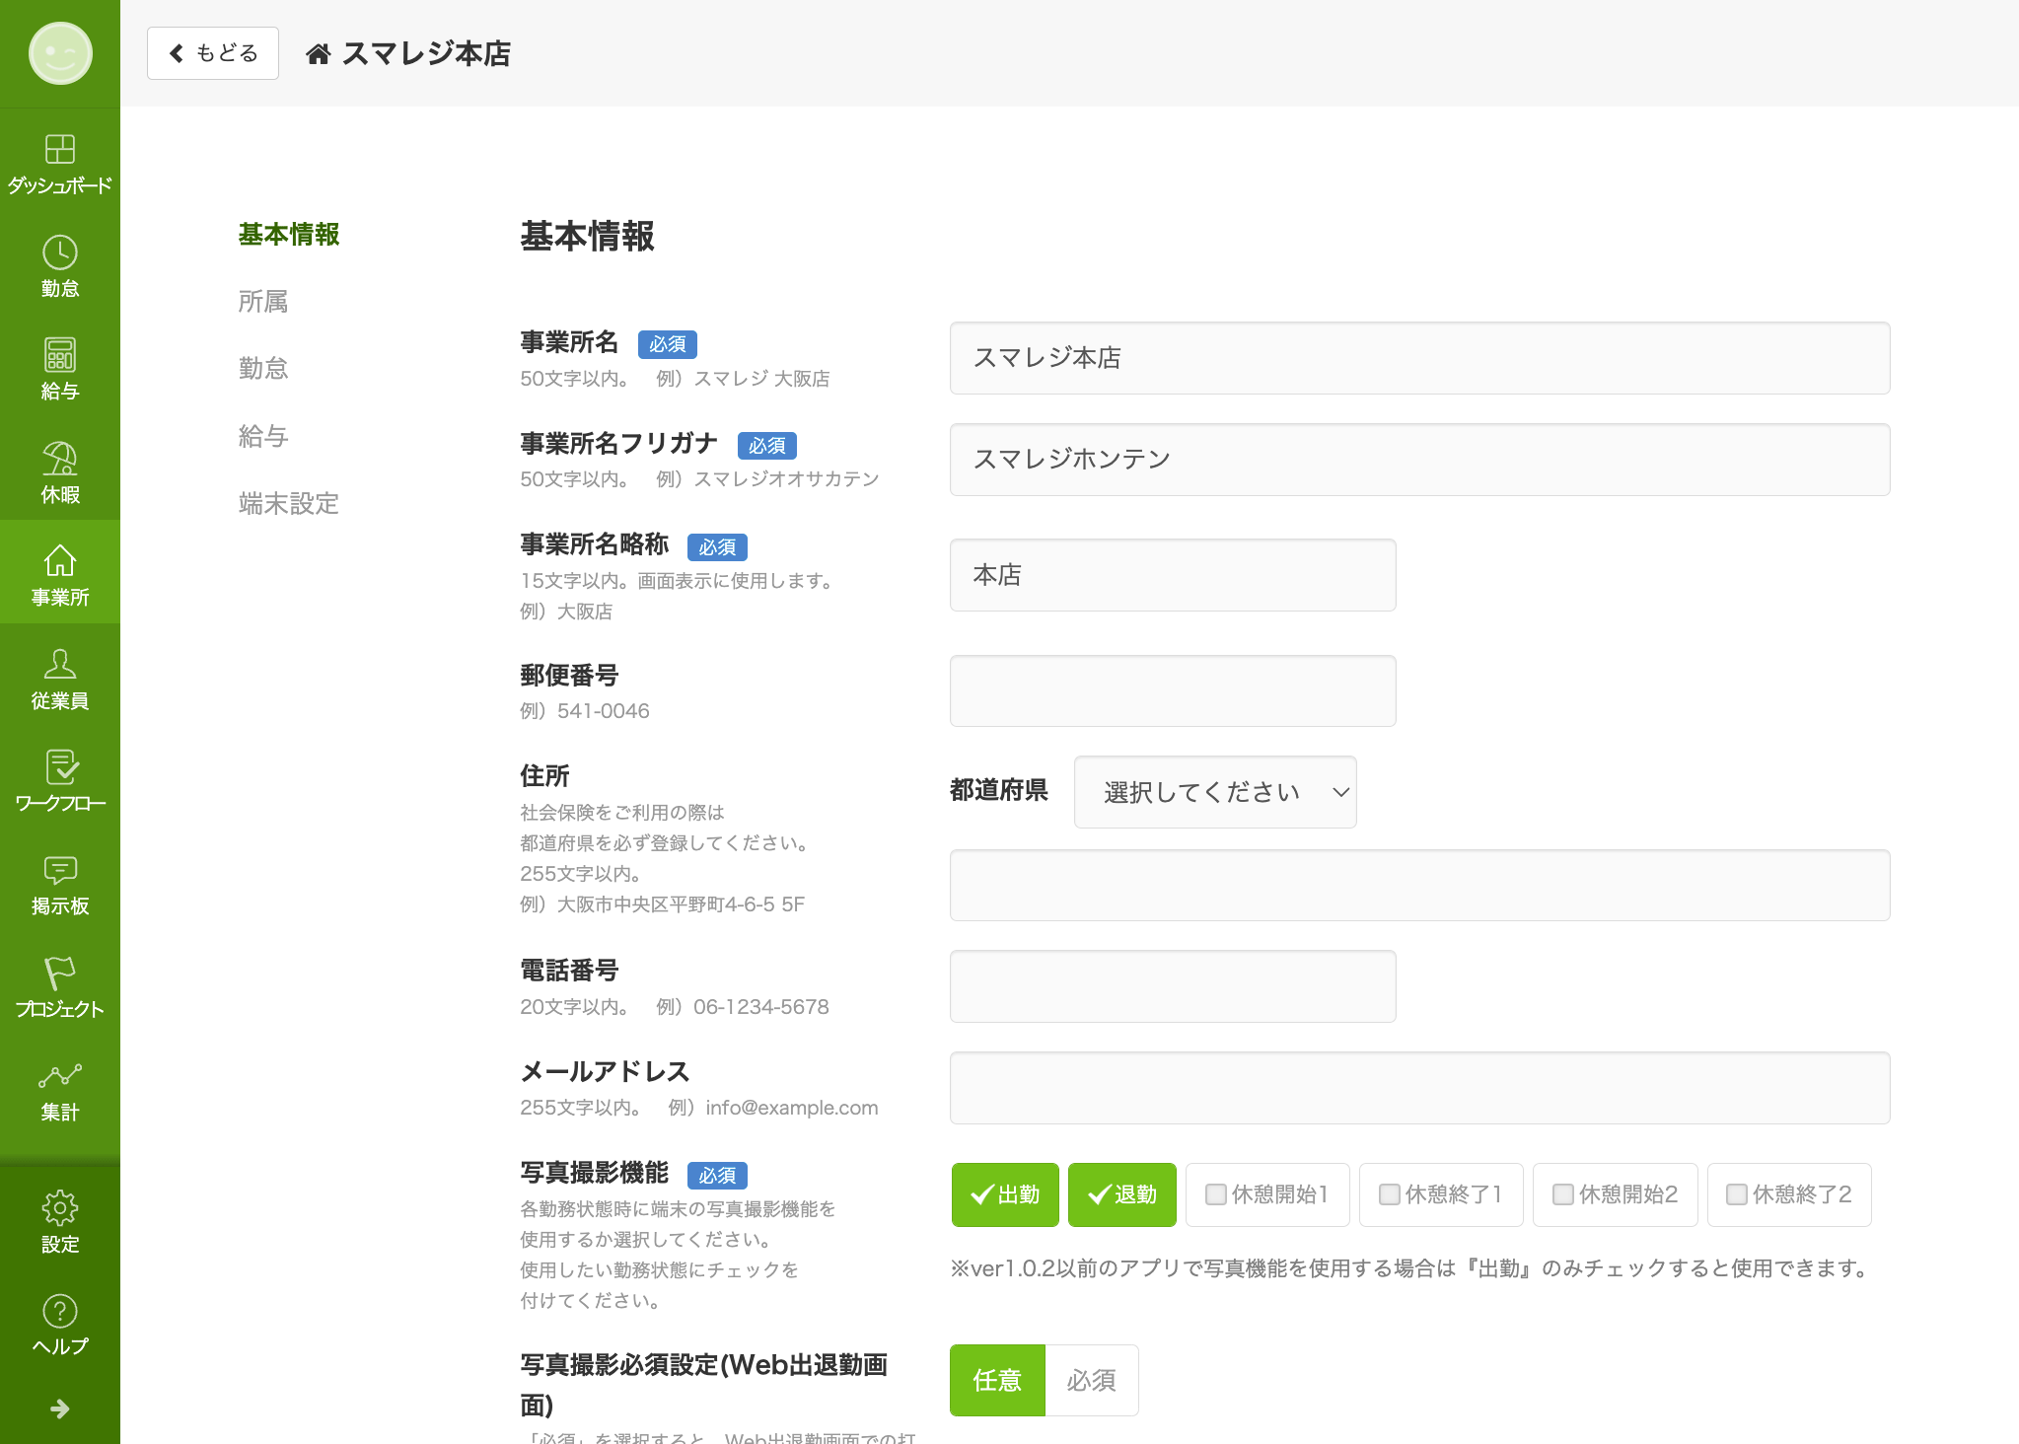Click the home icon next to スマレジ本店
Viewport: 2019px width, 1444px height.
point(318,53)
